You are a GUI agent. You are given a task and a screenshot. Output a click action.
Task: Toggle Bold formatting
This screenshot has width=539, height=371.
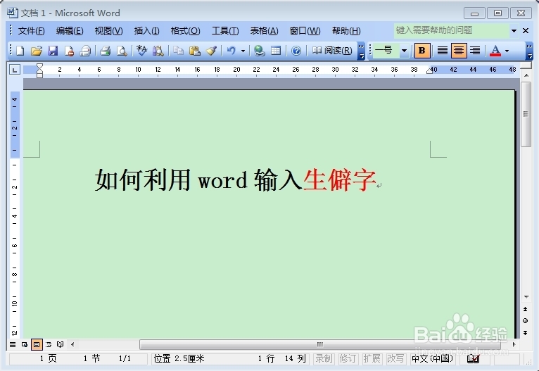pos(422,51)
